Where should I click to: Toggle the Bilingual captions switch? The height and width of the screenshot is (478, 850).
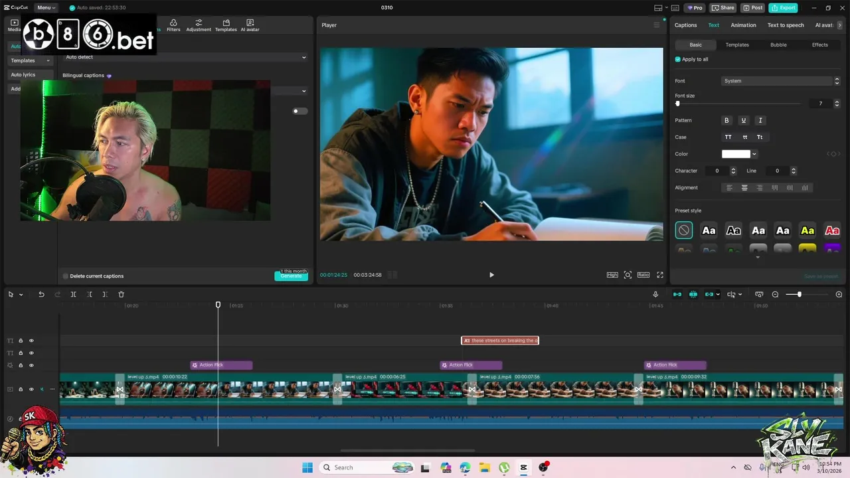click(300, 111)
